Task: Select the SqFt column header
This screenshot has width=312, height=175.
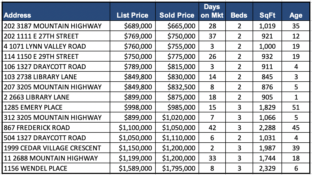Action: 267,15
